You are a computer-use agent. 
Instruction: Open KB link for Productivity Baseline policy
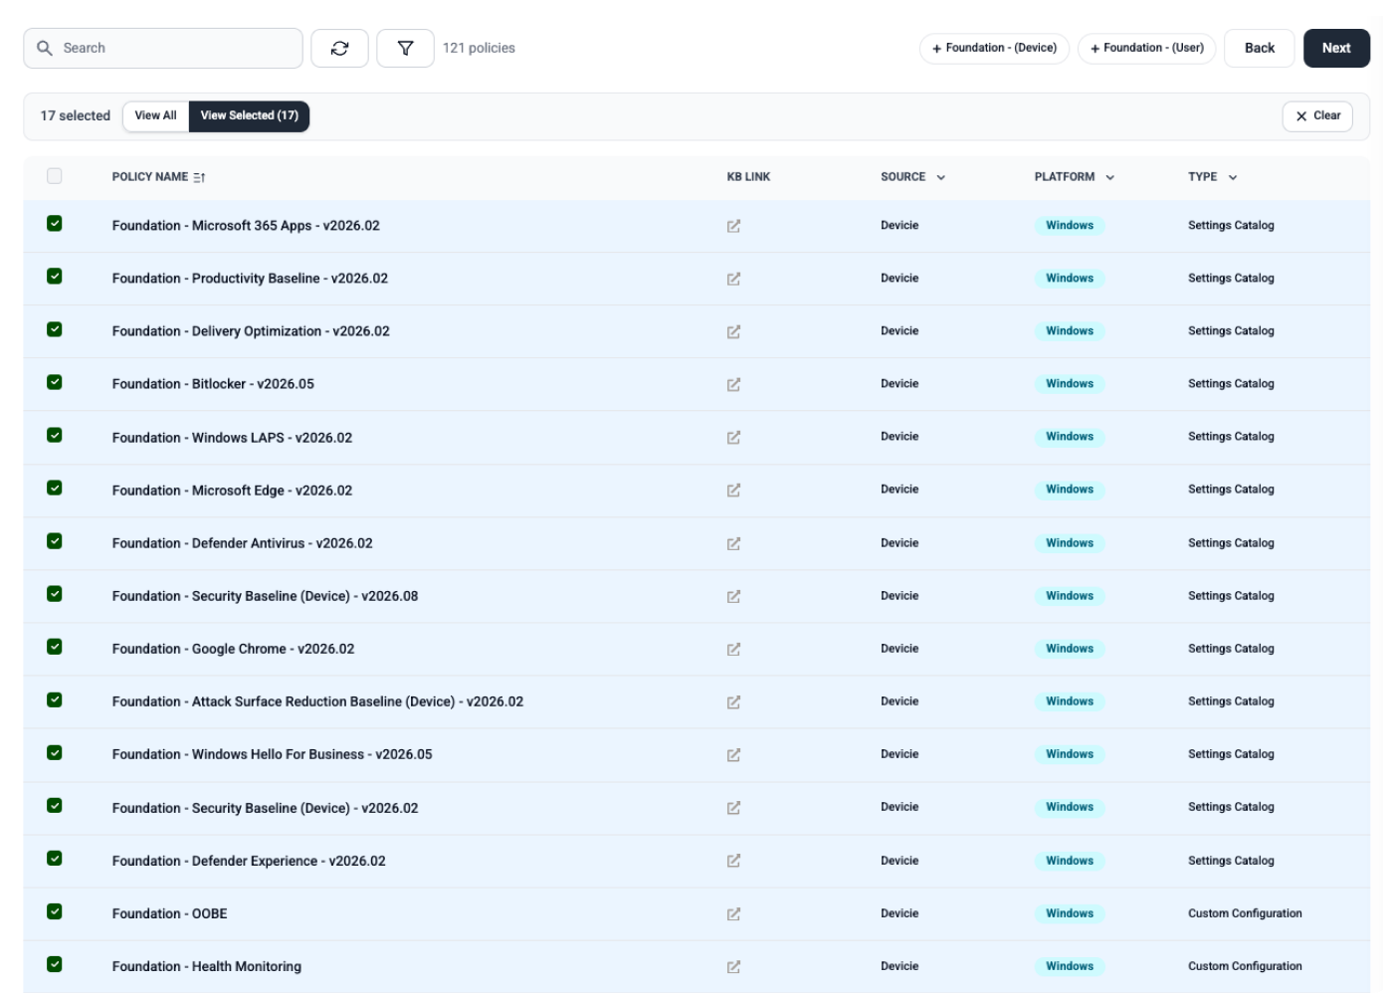pyautogui.click(x=733, y=279)
